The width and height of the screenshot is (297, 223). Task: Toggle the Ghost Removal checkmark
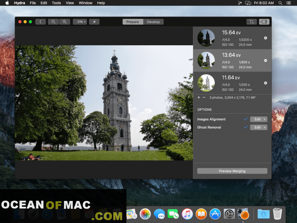tap(246, 127)
